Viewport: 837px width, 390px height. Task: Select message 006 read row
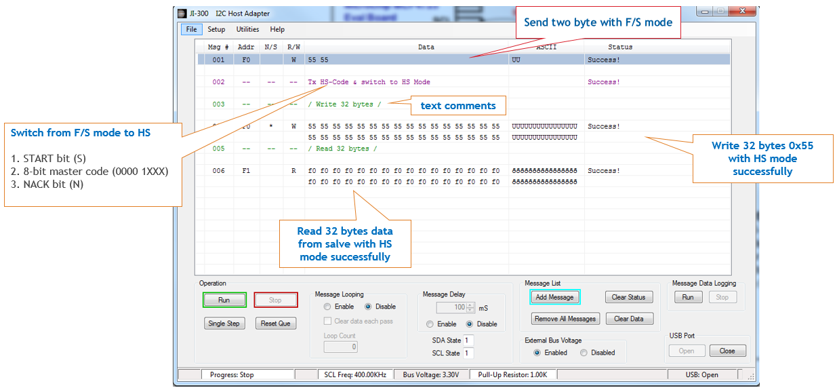click(407, 171)
